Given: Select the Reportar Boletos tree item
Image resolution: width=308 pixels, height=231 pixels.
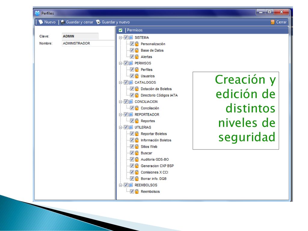Looking at the screenshot, I should [x=154, y=134].
